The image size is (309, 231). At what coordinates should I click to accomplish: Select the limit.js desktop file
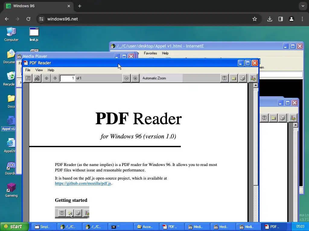tap(34, 34)
